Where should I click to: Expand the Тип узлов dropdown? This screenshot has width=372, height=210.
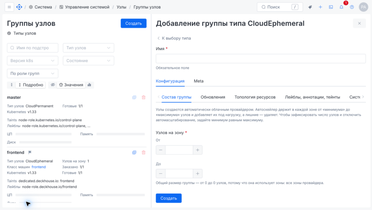click(x=89, y=48)
